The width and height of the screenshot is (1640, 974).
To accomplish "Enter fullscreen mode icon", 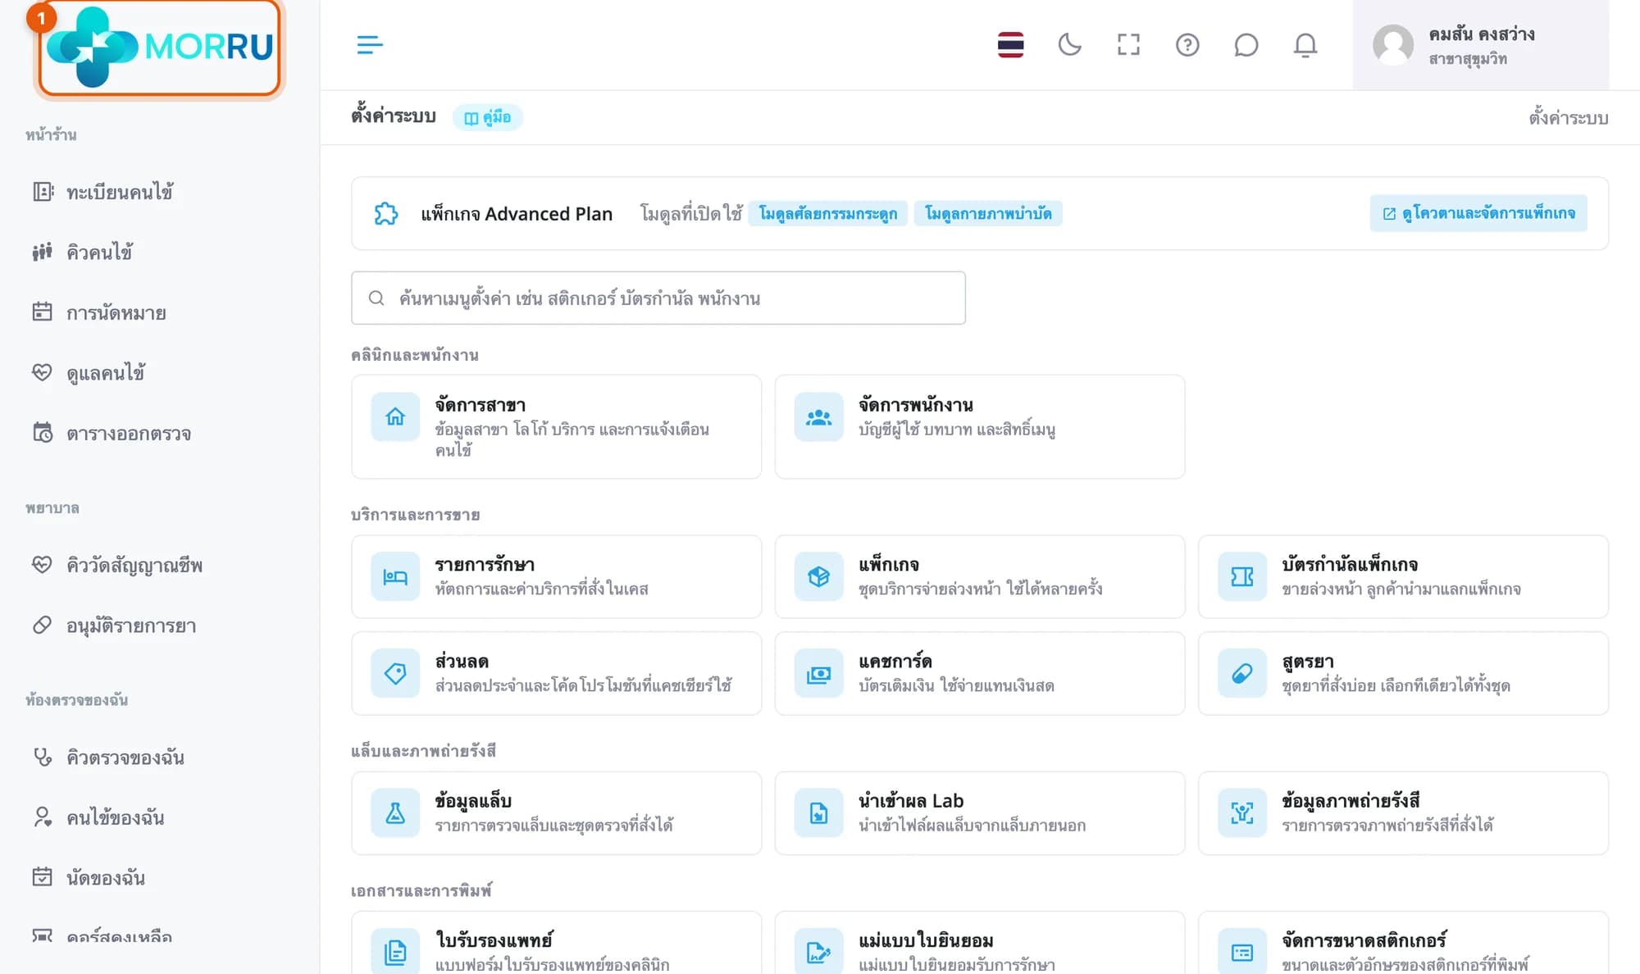I will click(x=1128, y=45).
